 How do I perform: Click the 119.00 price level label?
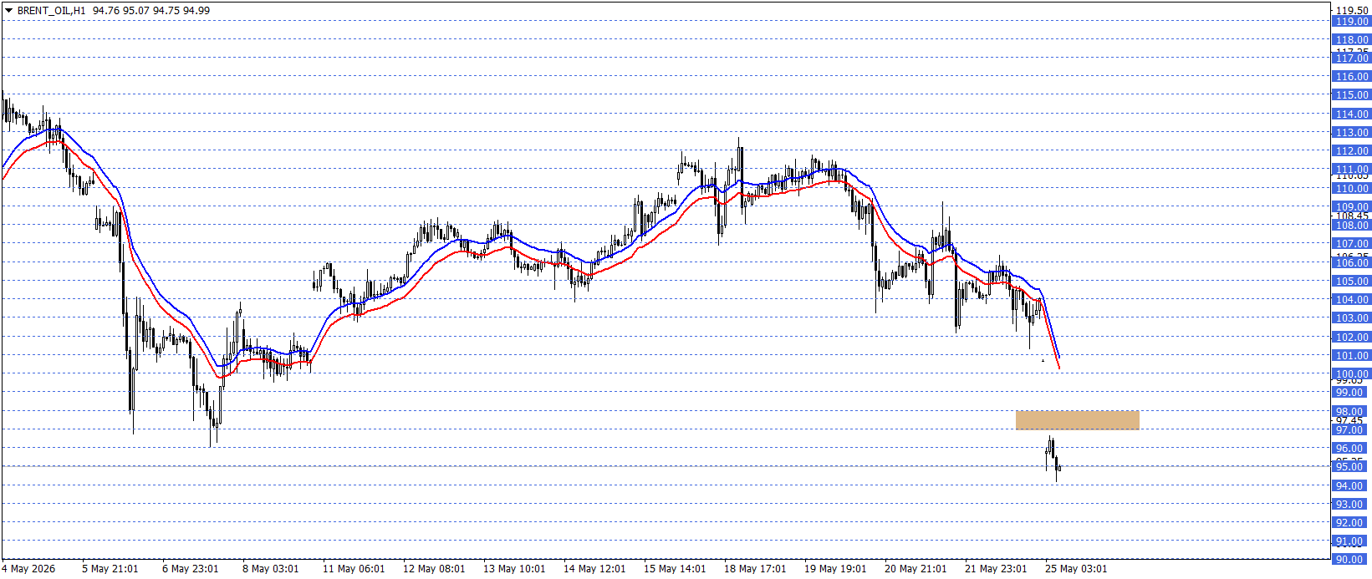pyautogui.click(x=1351, y=22)
